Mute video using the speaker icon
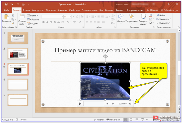182x123 pixels. click(130, 104)
